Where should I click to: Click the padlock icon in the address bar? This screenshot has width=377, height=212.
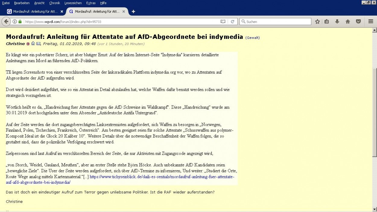19,21
